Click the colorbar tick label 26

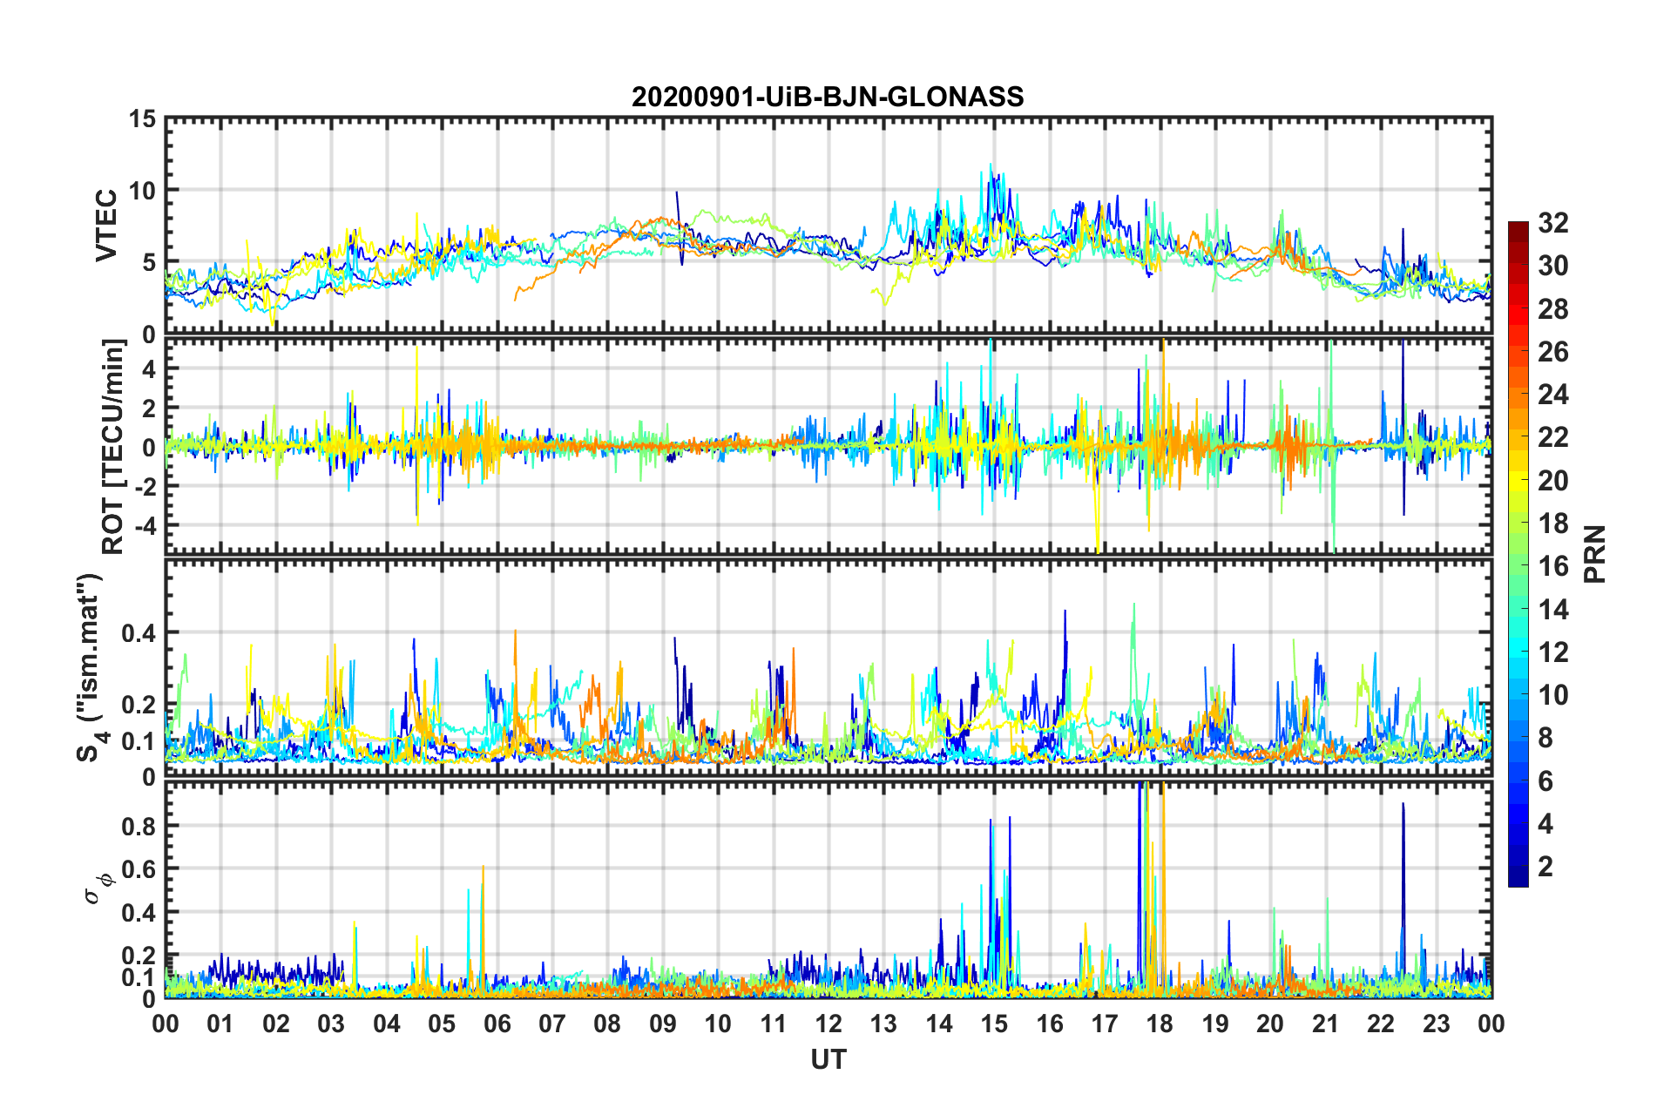pos(1552,352)
